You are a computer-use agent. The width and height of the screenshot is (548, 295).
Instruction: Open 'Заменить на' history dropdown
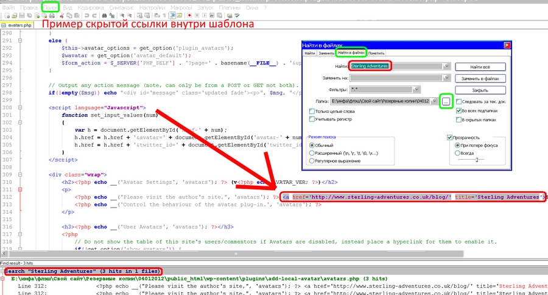pos(446,78)
